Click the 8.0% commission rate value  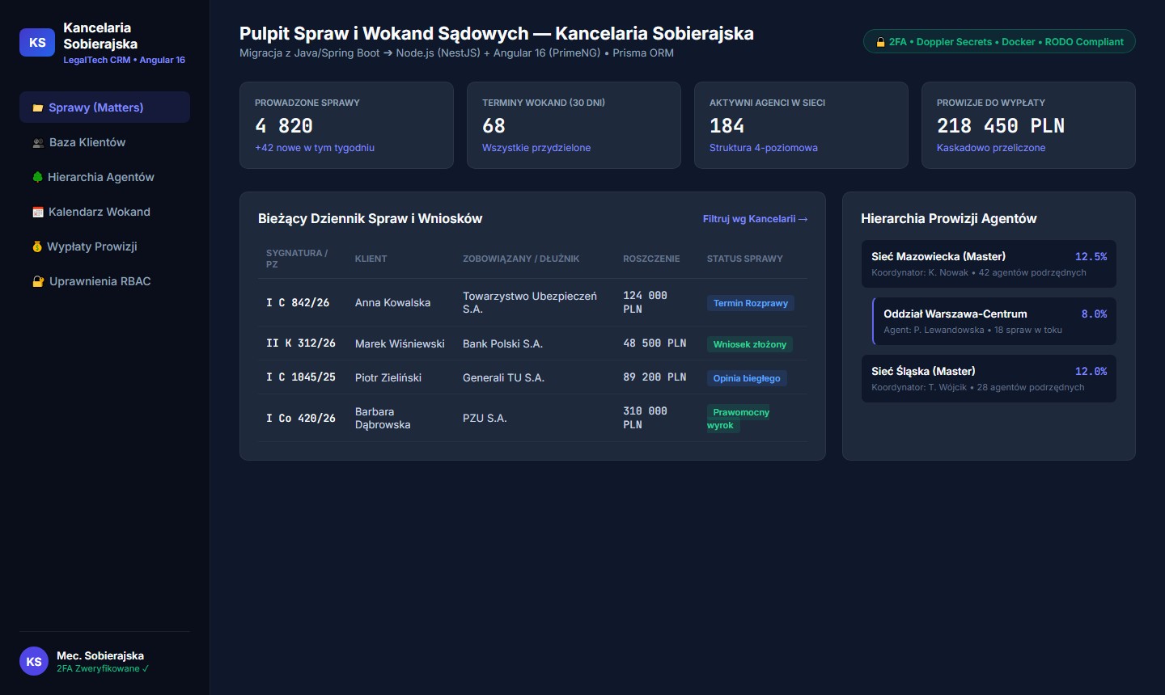tap(1094, 314)
